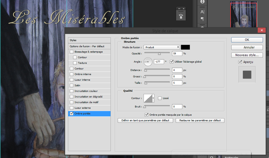This screenshot has width=269, height=158.
Task: Uncheck Utiliser l'éclairage global
Action: [172, 62]
